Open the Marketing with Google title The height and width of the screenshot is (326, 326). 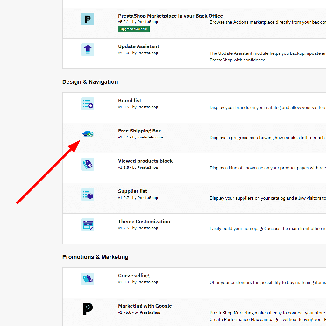click(145, 306)
